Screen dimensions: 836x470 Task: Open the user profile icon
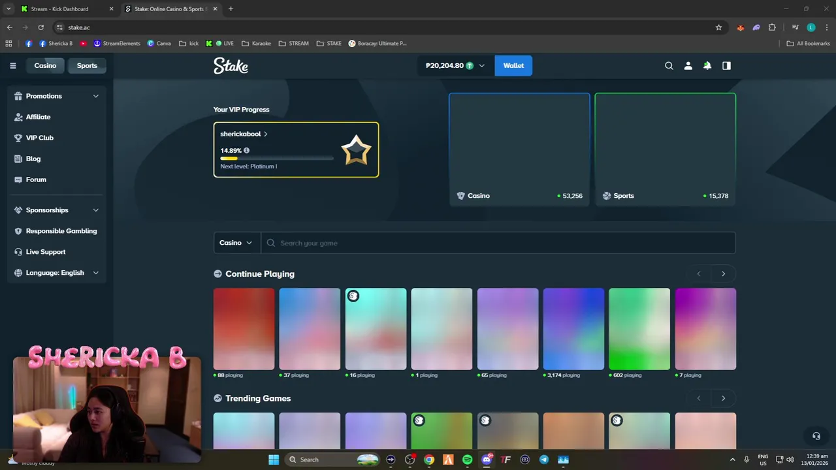pyautogui.click(x=688, y=65)
